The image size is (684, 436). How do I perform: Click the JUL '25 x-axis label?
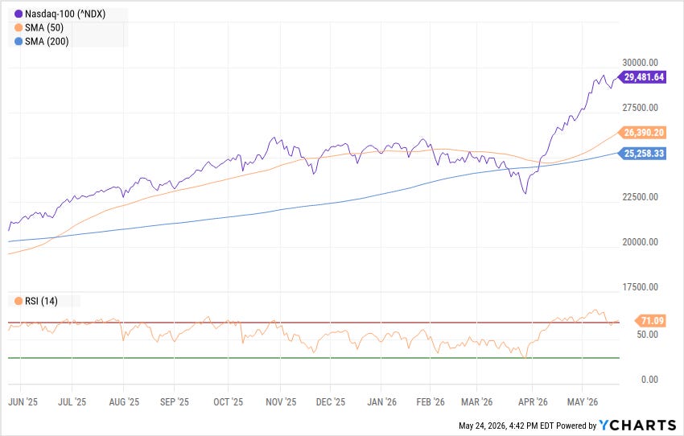pyautogui.click(x=72, y=402)
